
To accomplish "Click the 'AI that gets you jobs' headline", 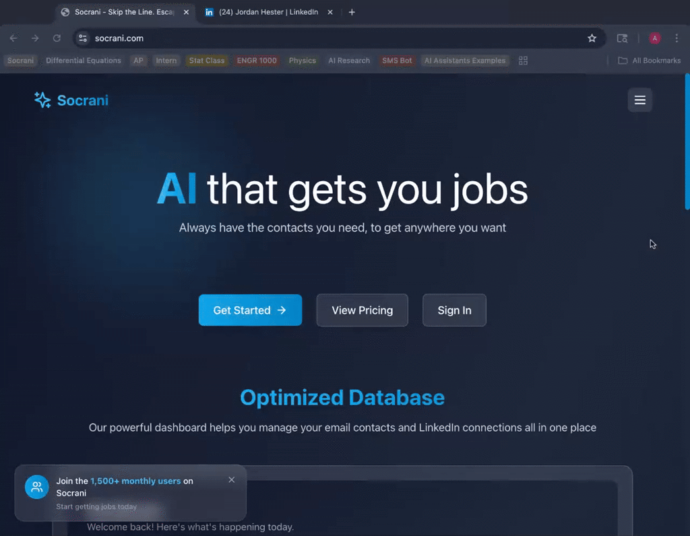I will [342, 189].
